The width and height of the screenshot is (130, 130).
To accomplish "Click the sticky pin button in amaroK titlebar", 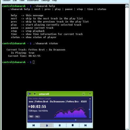I will pos(35,94).
